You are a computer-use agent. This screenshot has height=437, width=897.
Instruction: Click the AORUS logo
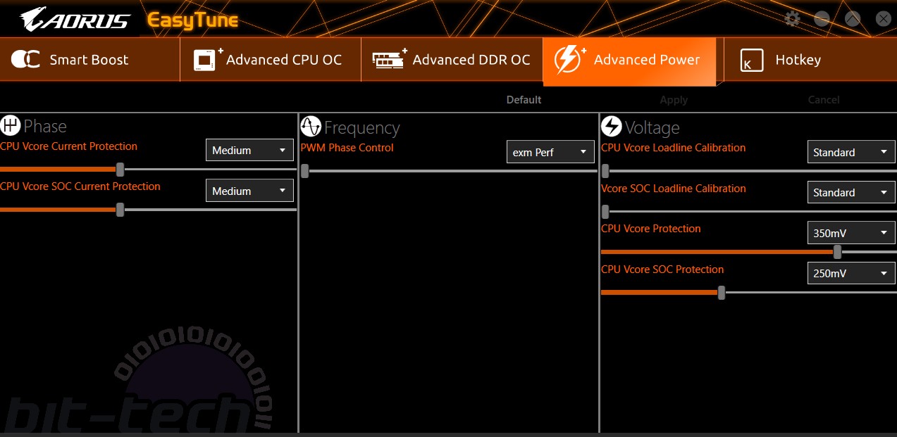75,20
